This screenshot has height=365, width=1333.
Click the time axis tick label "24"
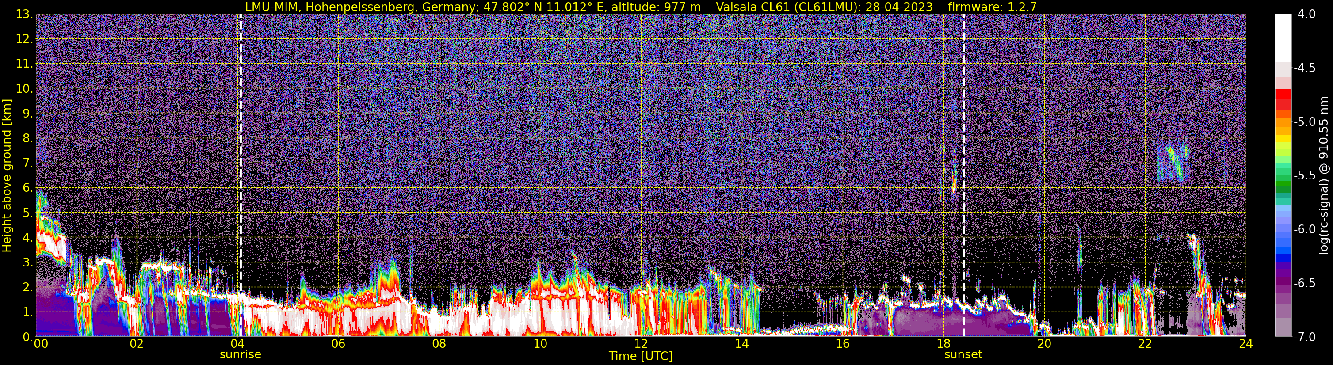tap(1245, 343)
